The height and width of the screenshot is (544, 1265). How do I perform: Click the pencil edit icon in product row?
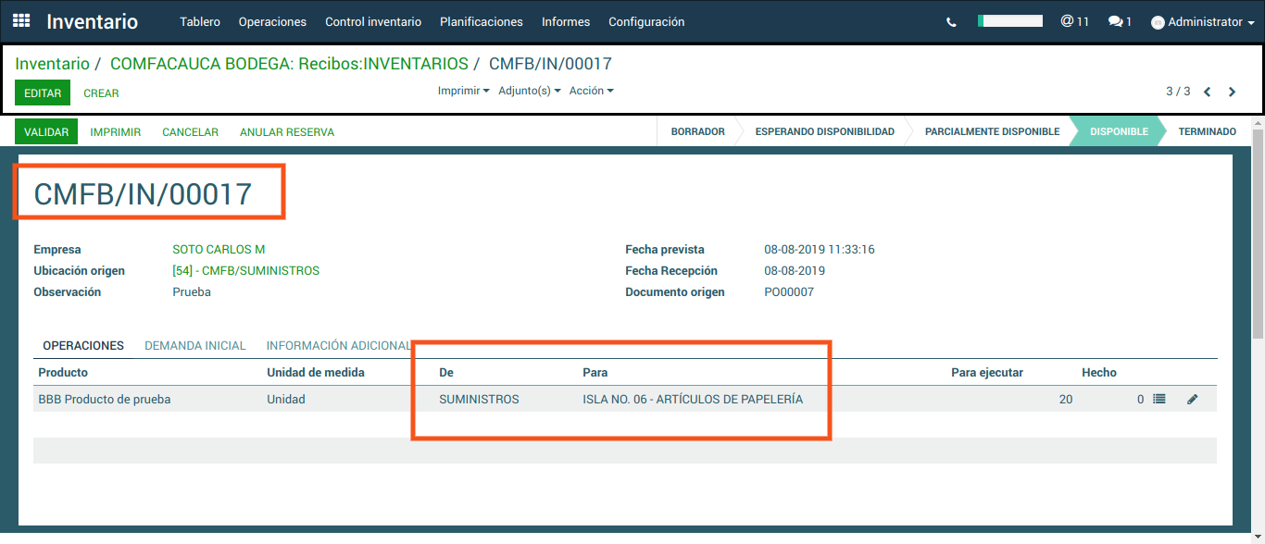click(1192, 399)
